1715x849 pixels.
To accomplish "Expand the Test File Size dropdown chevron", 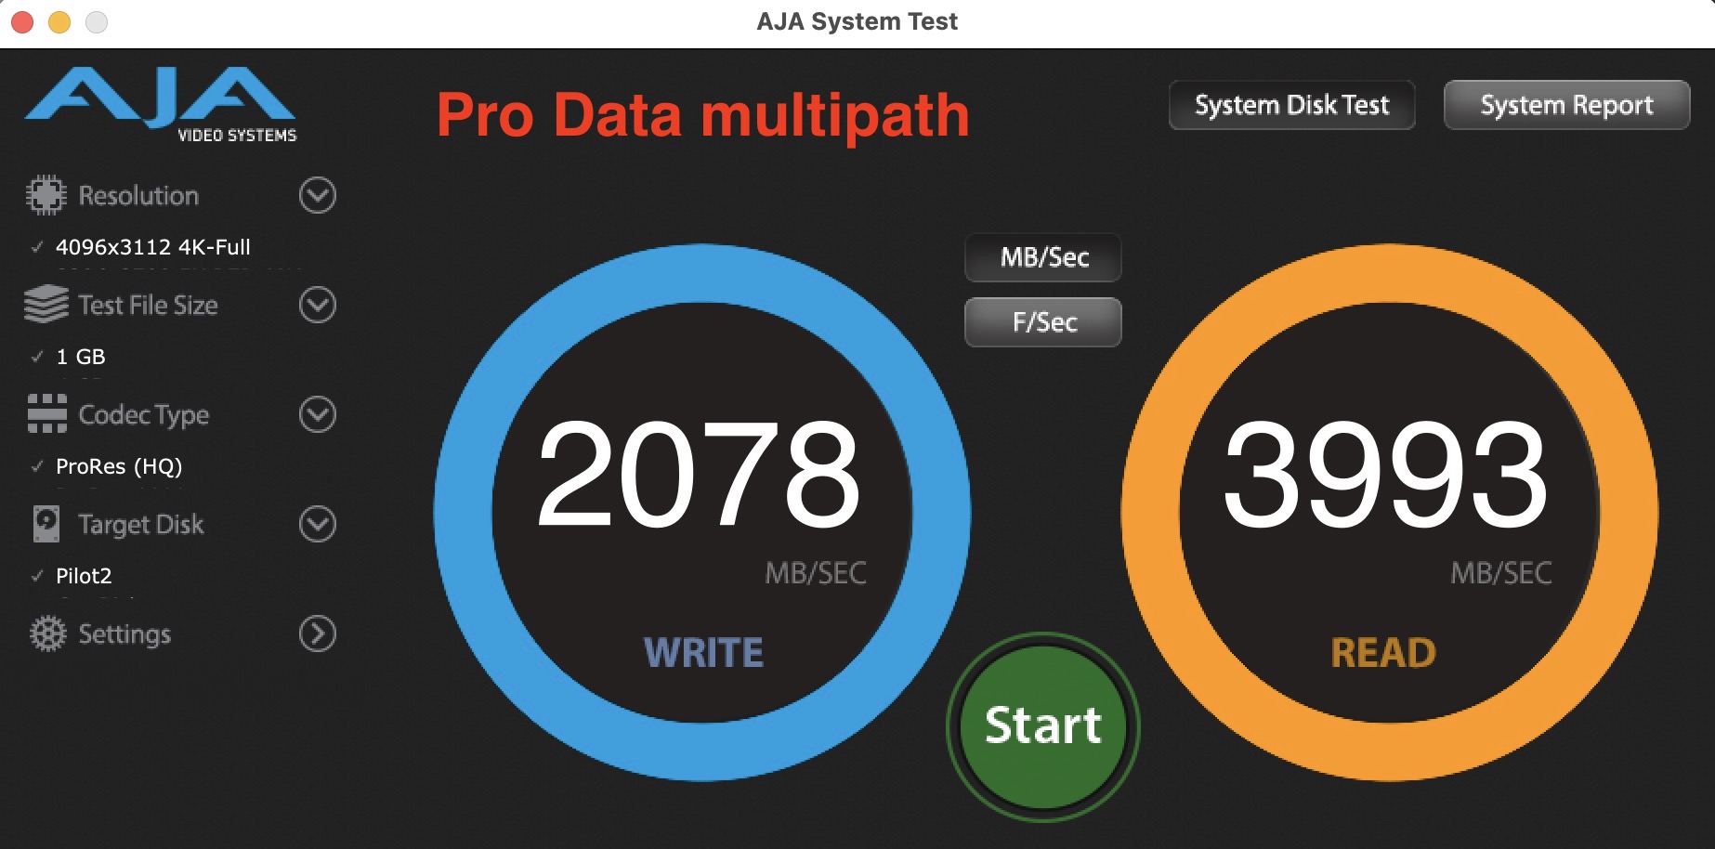I will pos(318,305).
